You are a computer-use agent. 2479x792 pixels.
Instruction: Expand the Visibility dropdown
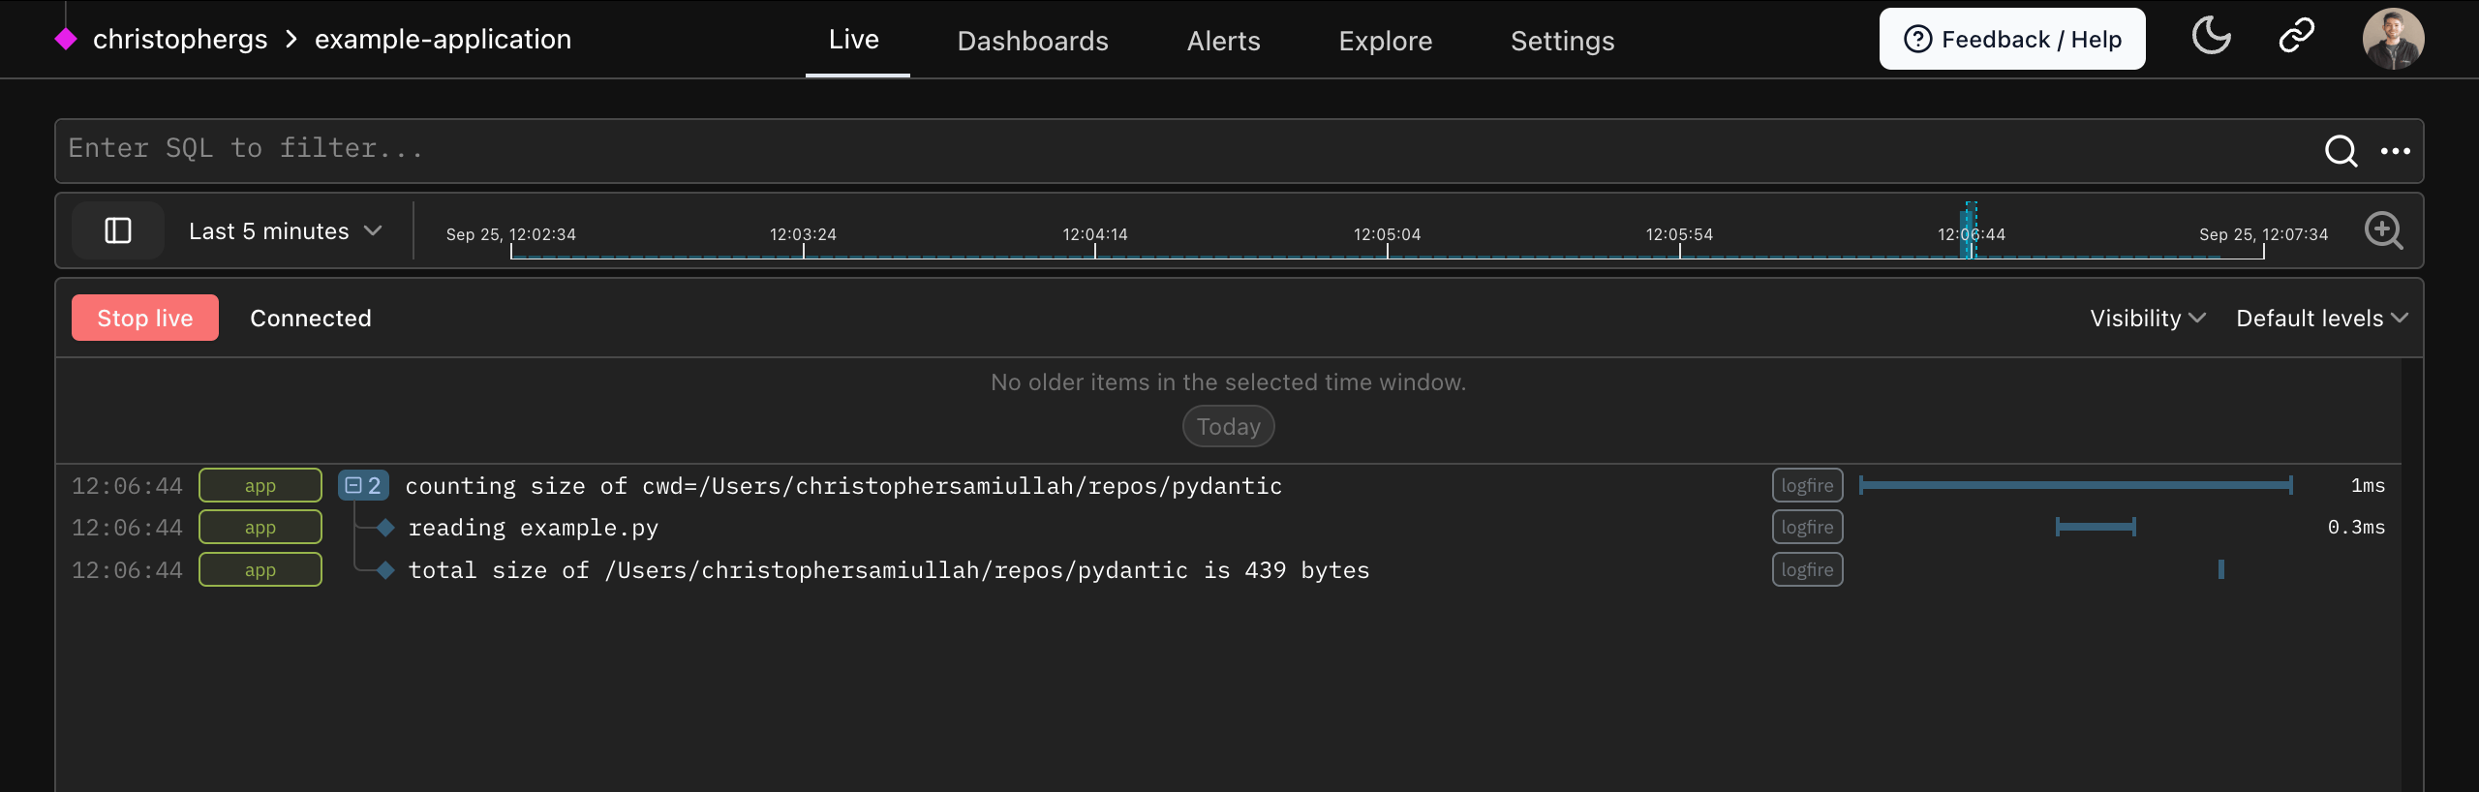(2147, 318)
